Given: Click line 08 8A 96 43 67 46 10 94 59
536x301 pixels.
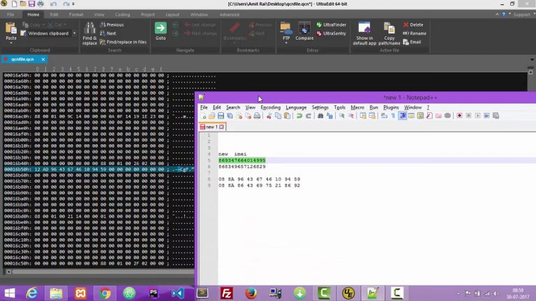Looking at the screenshot, I should [259, 179].
